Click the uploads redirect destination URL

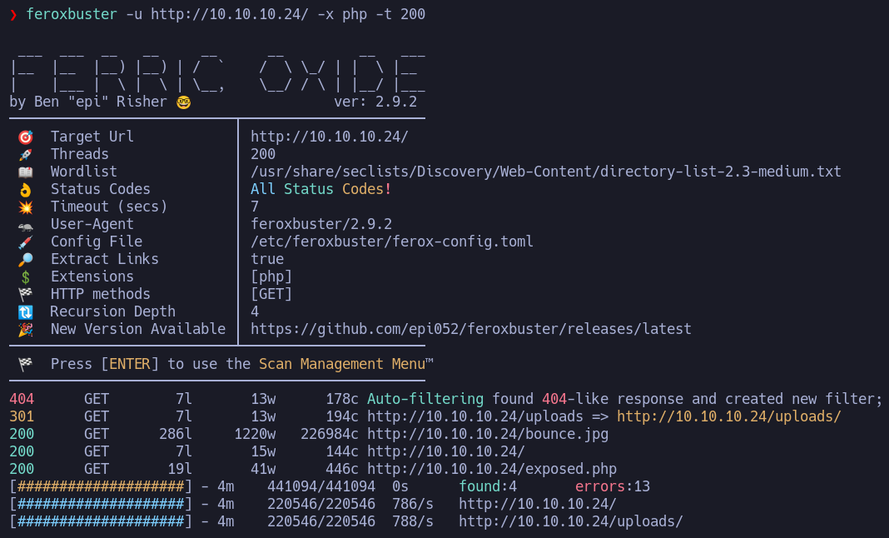(728, 416)
